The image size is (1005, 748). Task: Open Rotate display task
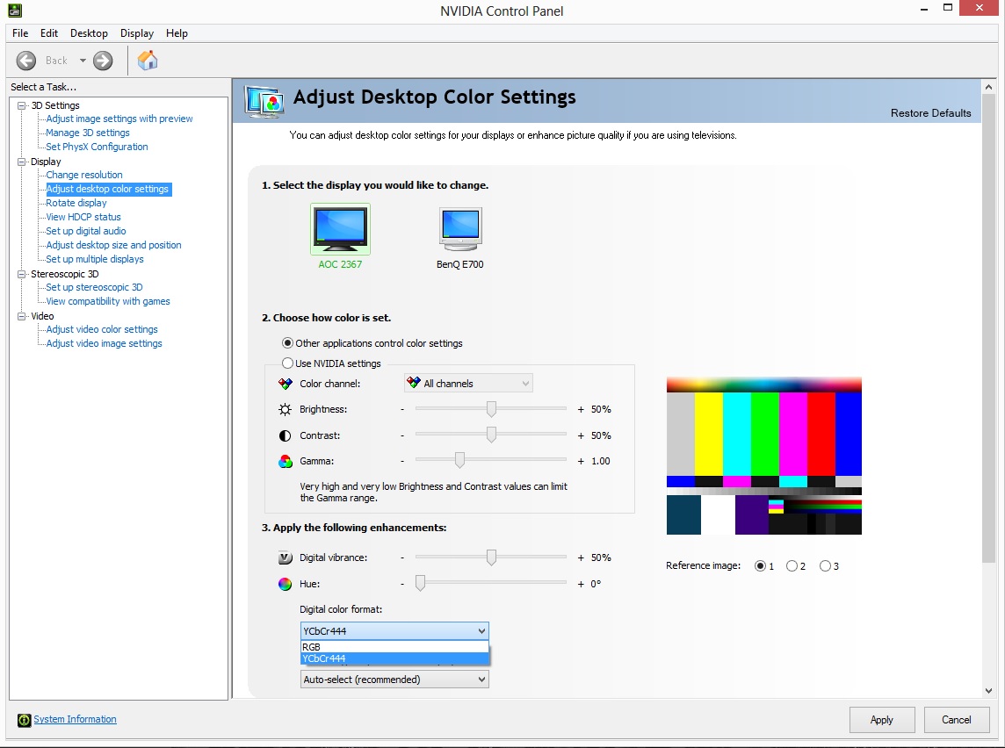tap(76, 203)
